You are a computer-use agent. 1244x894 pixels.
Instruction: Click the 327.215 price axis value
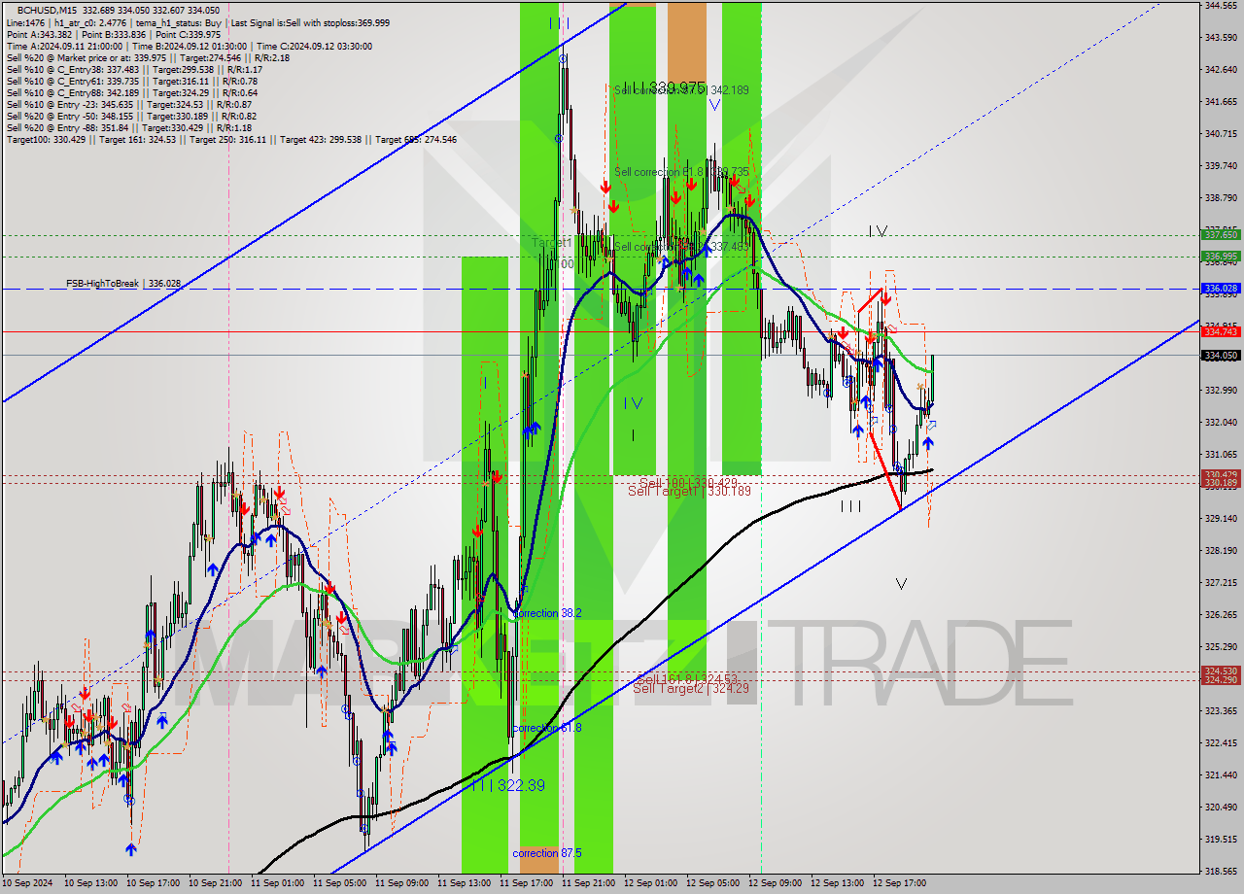(1221, 582)
